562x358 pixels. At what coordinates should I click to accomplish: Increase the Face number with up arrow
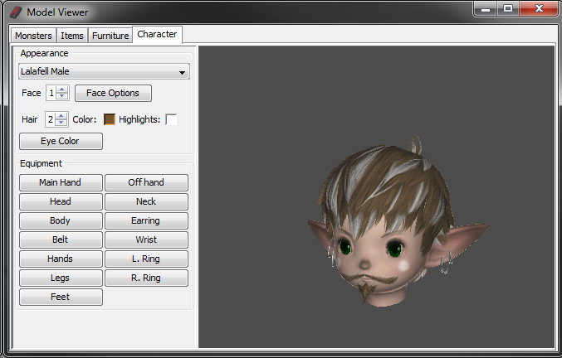(x=62, y=89)
